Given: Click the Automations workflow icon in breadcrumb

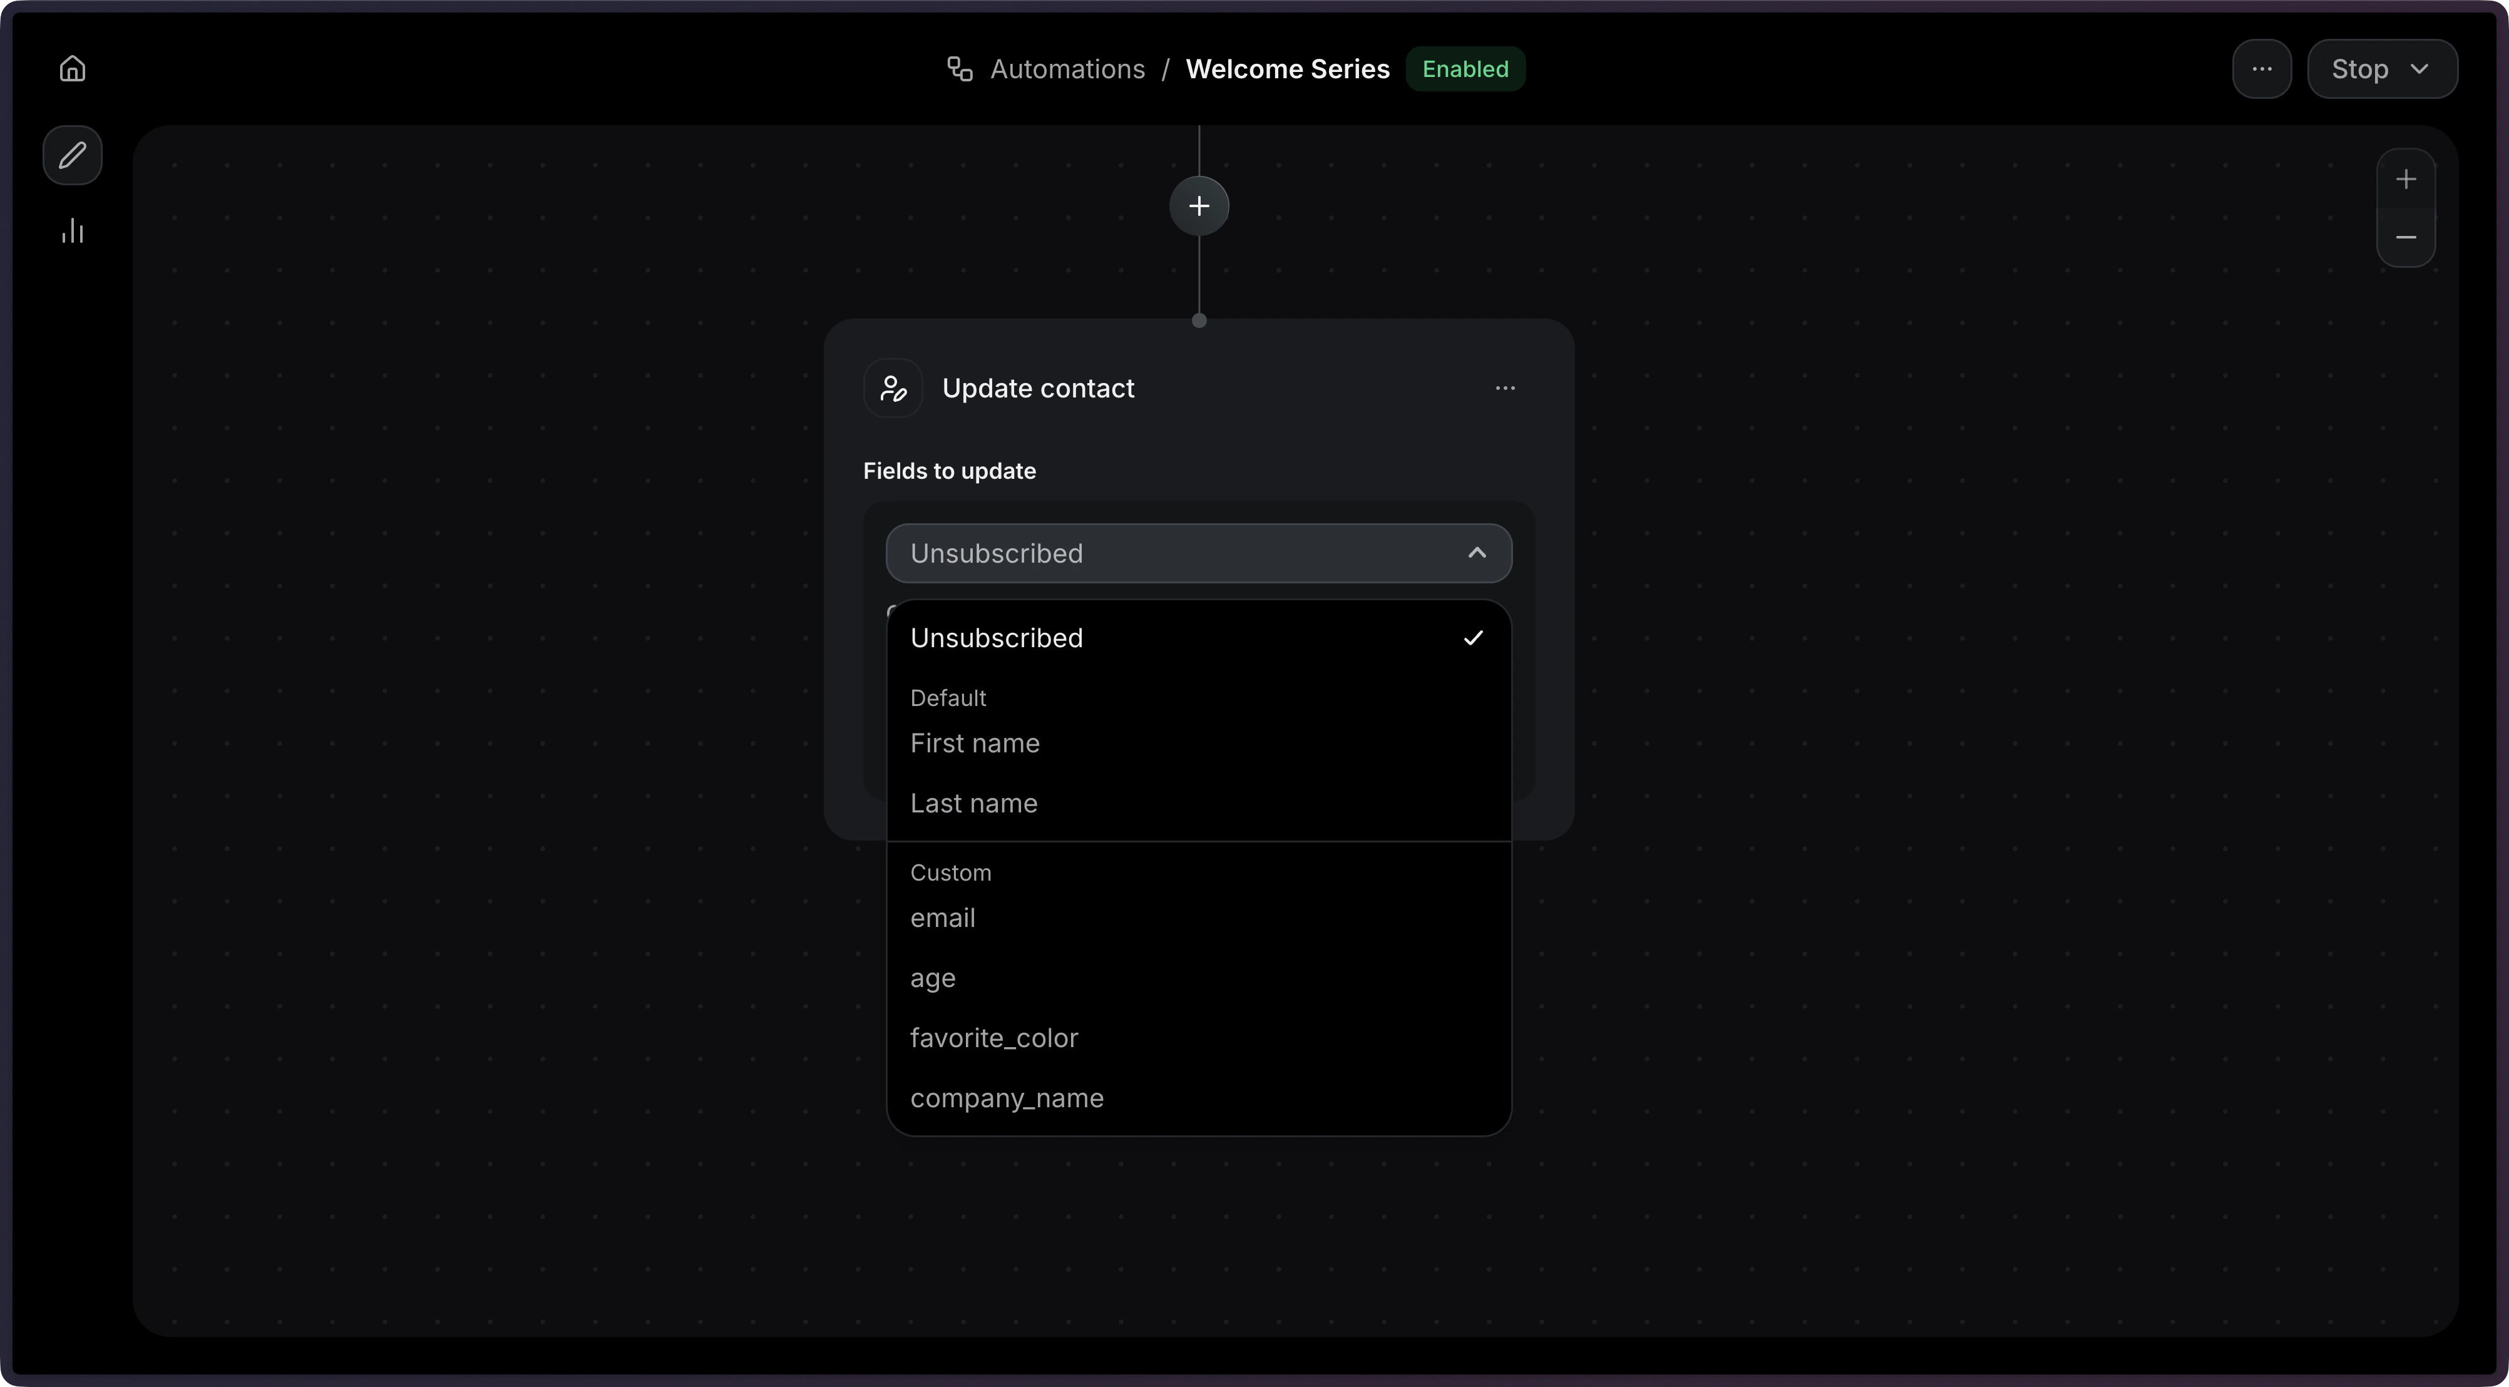Looking at the screenshot, I should pos(960,68).
